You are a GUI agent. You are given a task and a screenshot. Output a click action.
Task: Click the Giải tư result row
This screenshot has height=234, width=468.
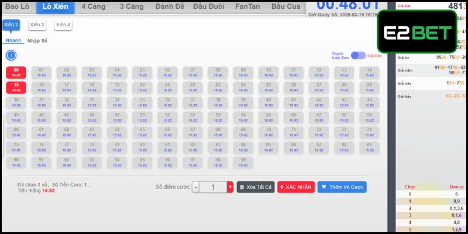tap(432, 57)
